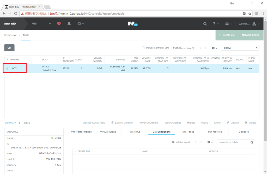Bookmark this page with star

point(250,14)
